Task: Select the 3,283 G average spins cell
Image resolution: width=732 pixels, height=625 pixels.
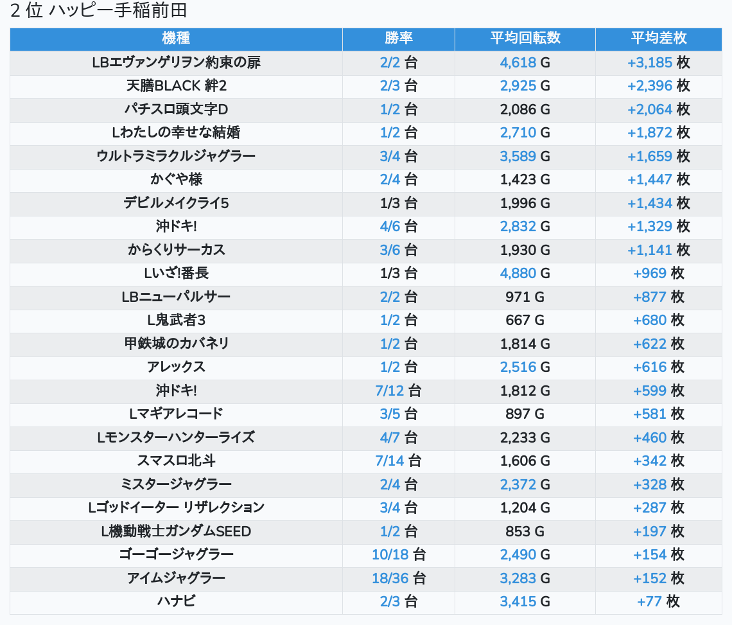Action: pyautogui.click(x=525, y=578)
